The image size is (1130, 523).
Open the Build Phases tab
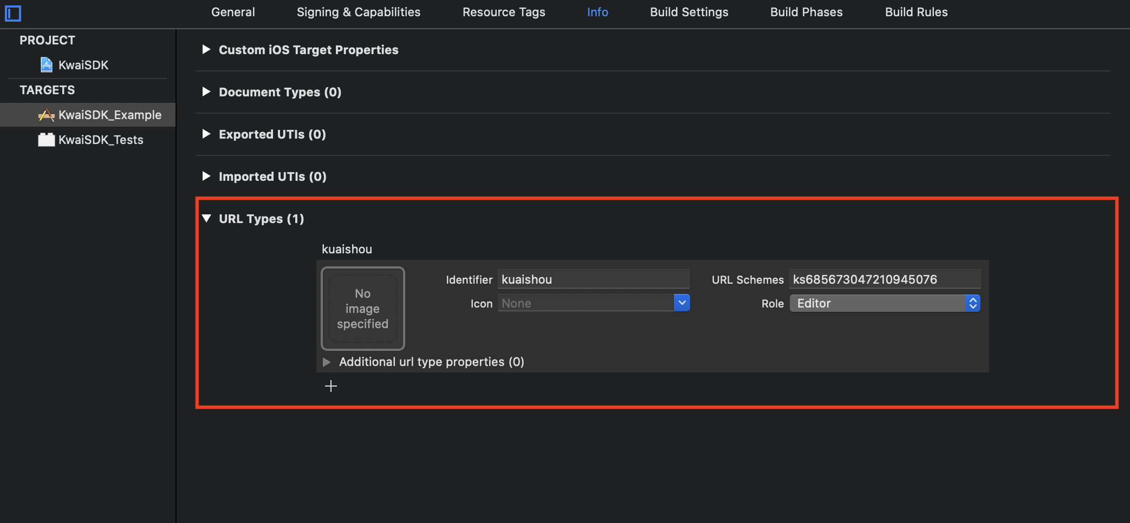tap(806, 12)
